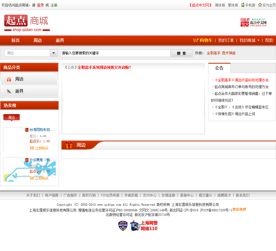Open the 上海网警 网络110 icon
This screenshot has width=276, height=251.
coord(144,226)
